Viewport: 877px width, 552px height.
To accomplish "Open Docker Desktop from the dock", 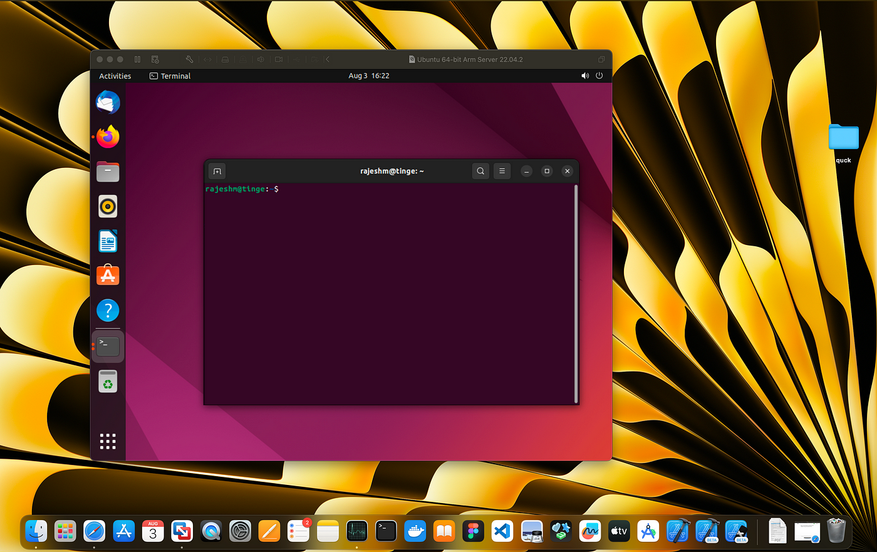I will pos(415,531).
